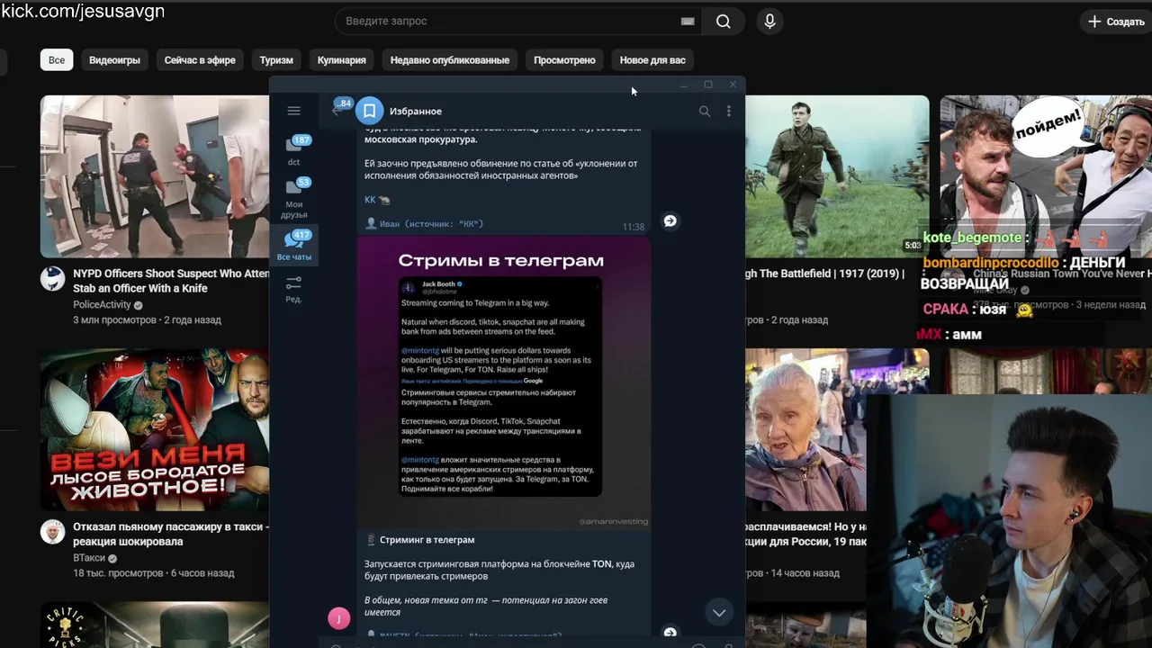This screenshot has width=1152, height=648.
Task: Select the Все filter chip
Action: [x=57, y=60]
